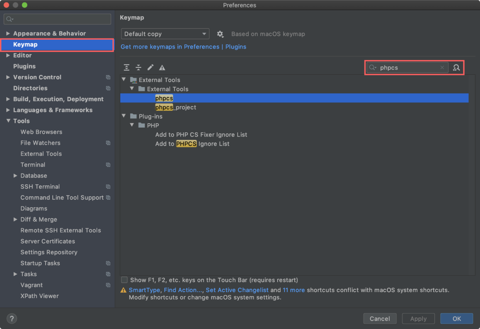Select the phpcs_project tree entry
Image resolution: width=480 pixels, height=329 pixels.
tap(175, 107)
